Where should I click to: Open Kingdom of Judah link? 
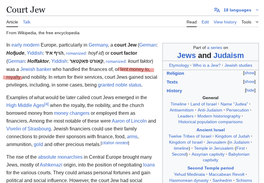point(232,136)
